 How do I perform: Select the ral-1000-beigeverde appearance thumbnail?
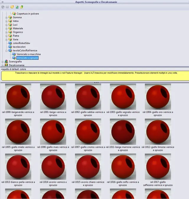[18, 97]
